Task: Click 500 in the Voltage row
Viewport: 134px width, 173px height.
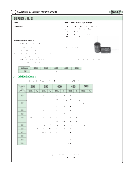Action: click(x=76, y=68)
